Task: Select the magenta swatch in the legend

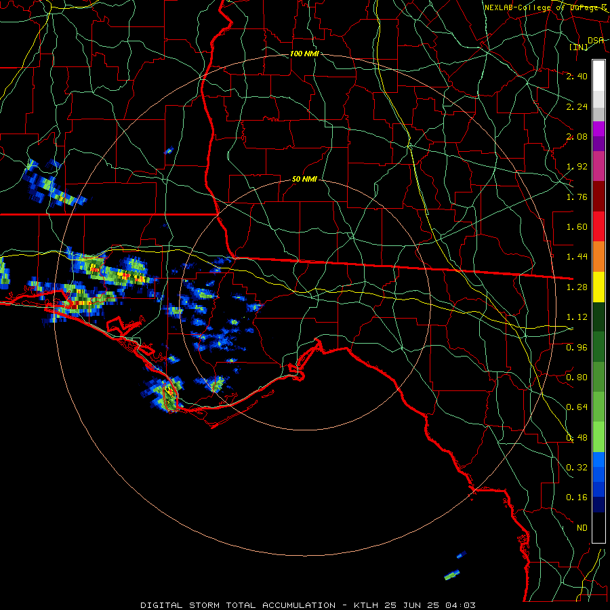Action: tap(598, 129)
